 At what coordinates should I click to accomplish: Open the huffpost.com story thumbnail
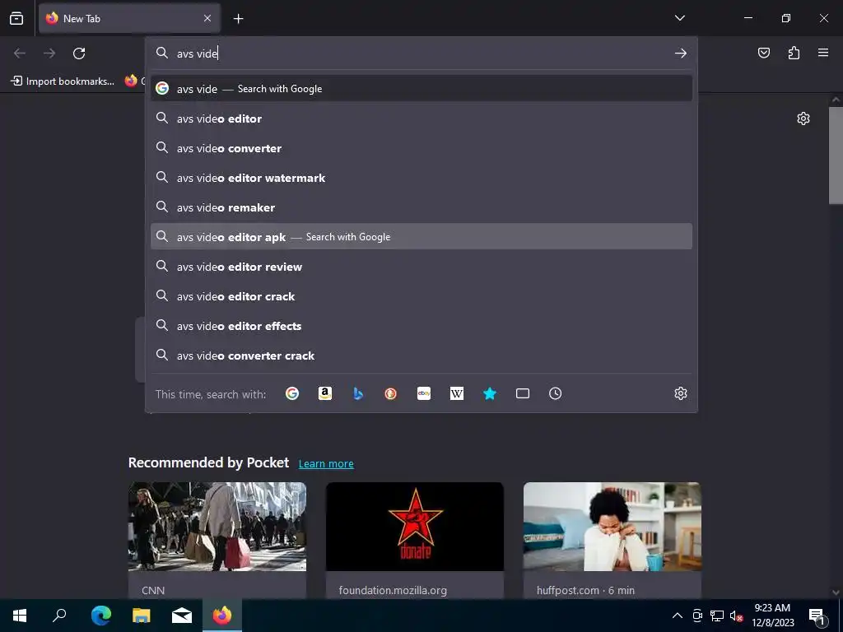[612, 526]
